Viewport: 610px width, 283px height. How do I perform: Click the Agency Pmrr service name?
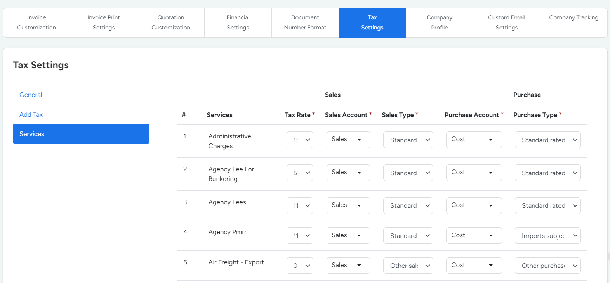click(x=227, y=232)
